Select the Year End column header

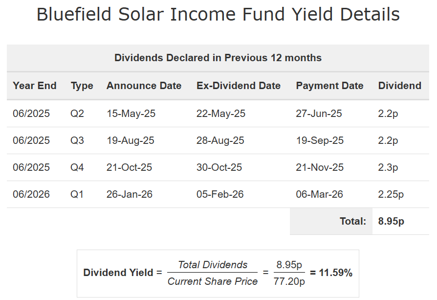pyautogui.click(x=35, y=86)
